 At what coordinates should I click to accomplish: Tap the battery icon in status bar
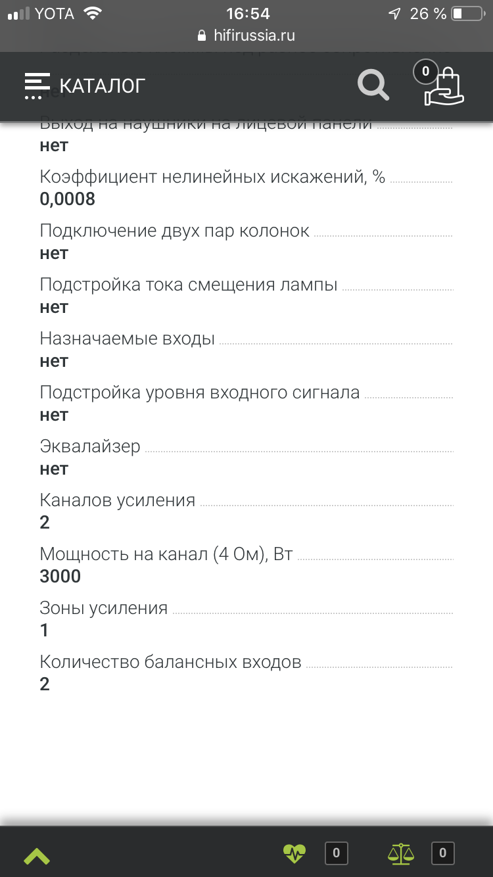tap(467, 14)
